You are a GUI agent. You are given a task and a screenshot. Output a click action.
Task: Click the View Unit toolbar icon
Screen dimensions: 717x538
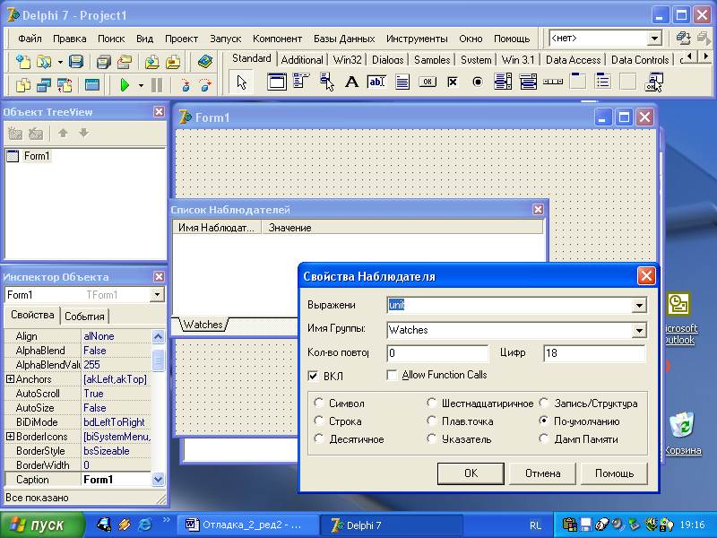[23, 85]
